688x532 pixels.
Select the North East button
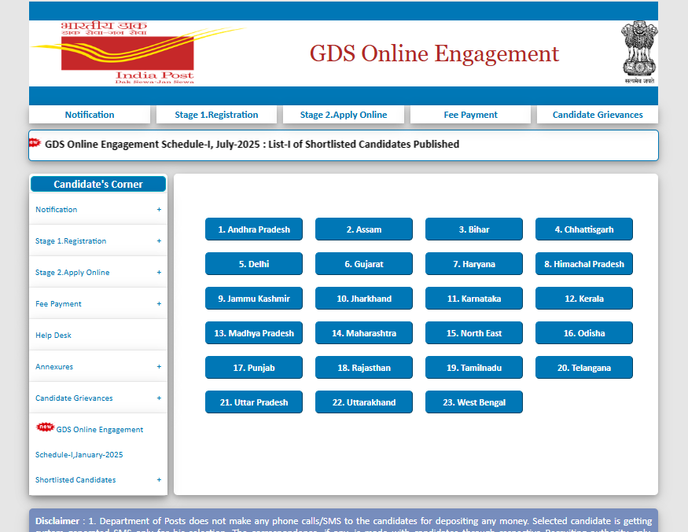[x=474, y=333]
